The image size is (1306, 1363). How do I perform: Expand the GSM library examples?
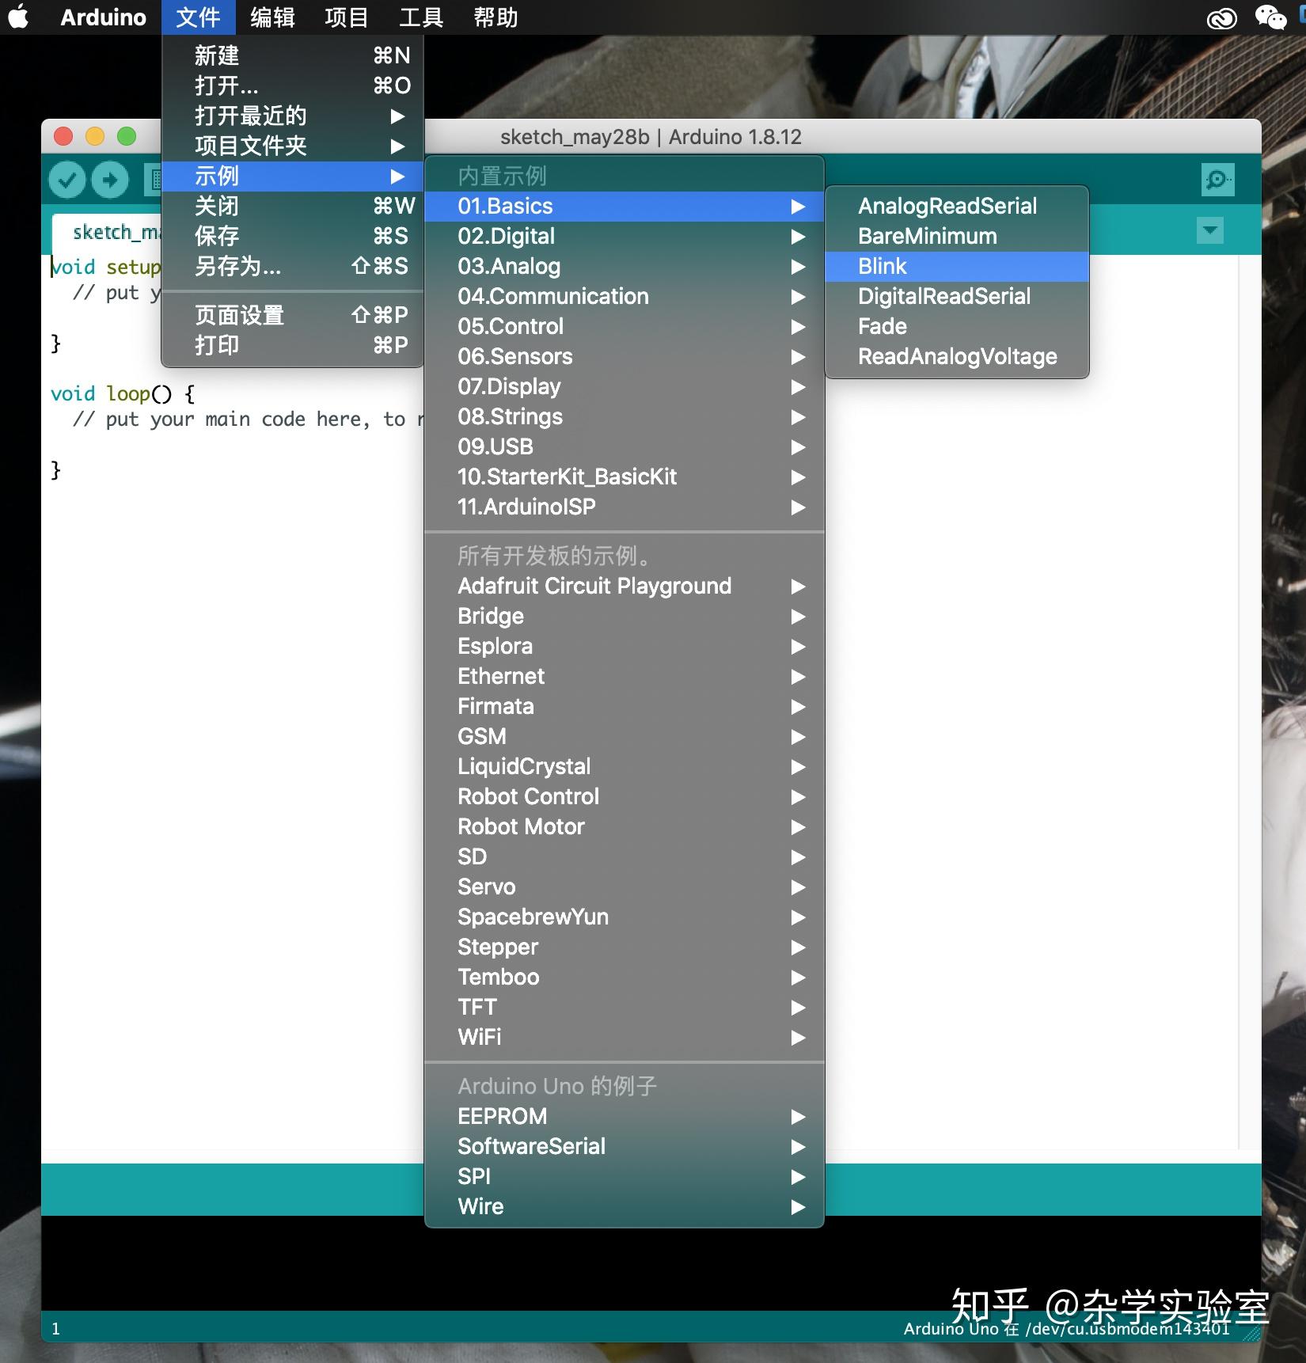coord(625,736)
